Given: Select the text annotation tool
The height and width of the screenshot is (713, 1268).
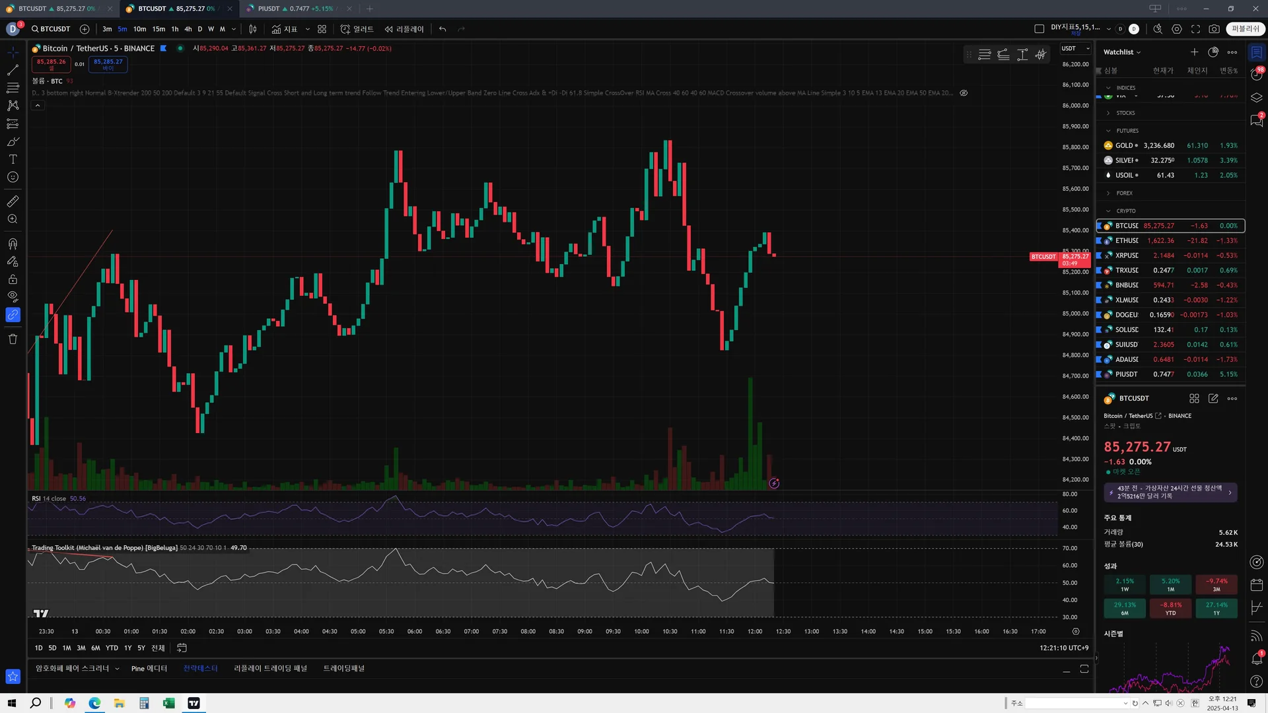Looking at the screenshot, I should [13, 159].
